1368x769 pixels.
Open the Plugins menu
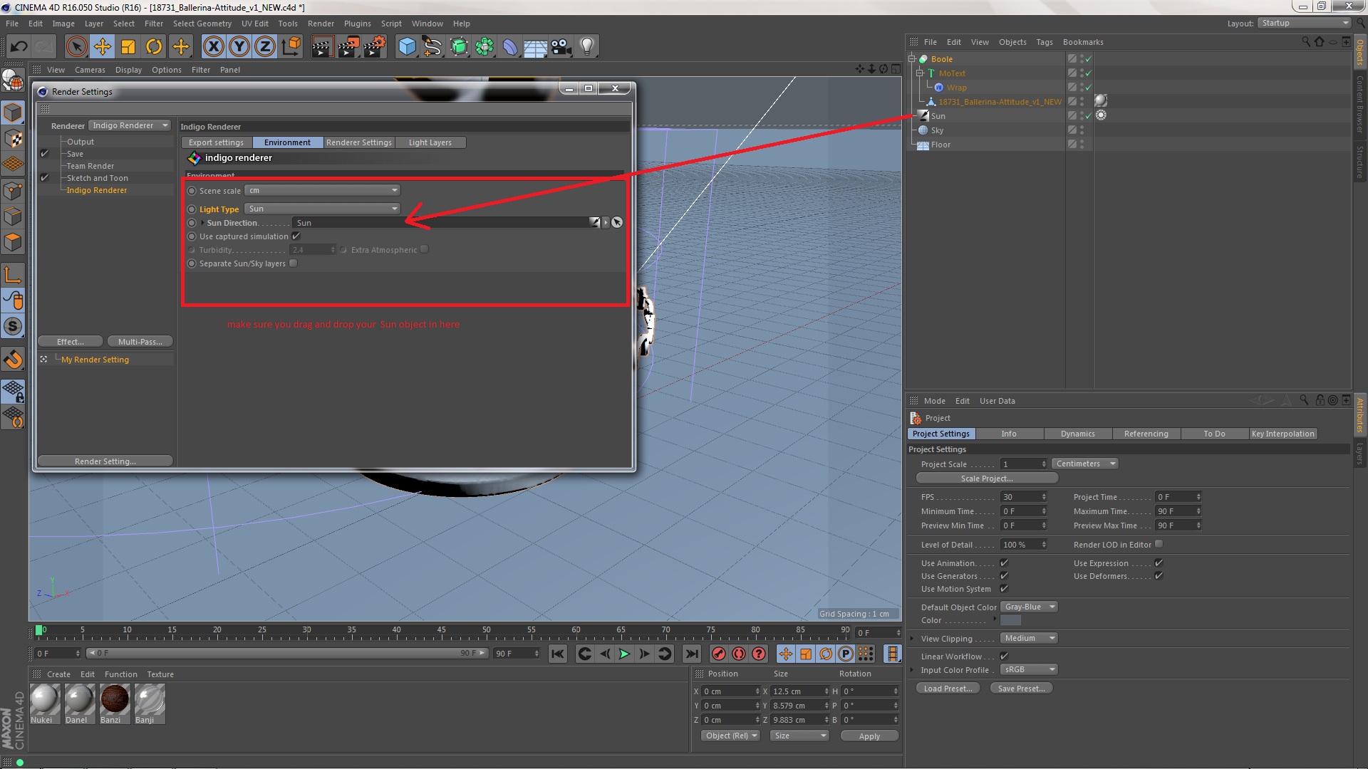(357, 23)
